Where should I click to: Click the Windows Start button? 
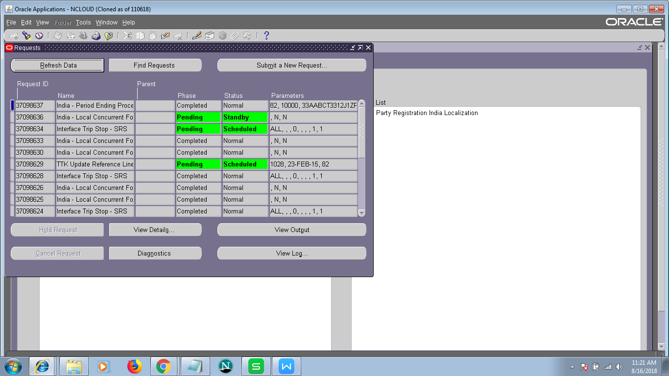(x=13, y=366)
